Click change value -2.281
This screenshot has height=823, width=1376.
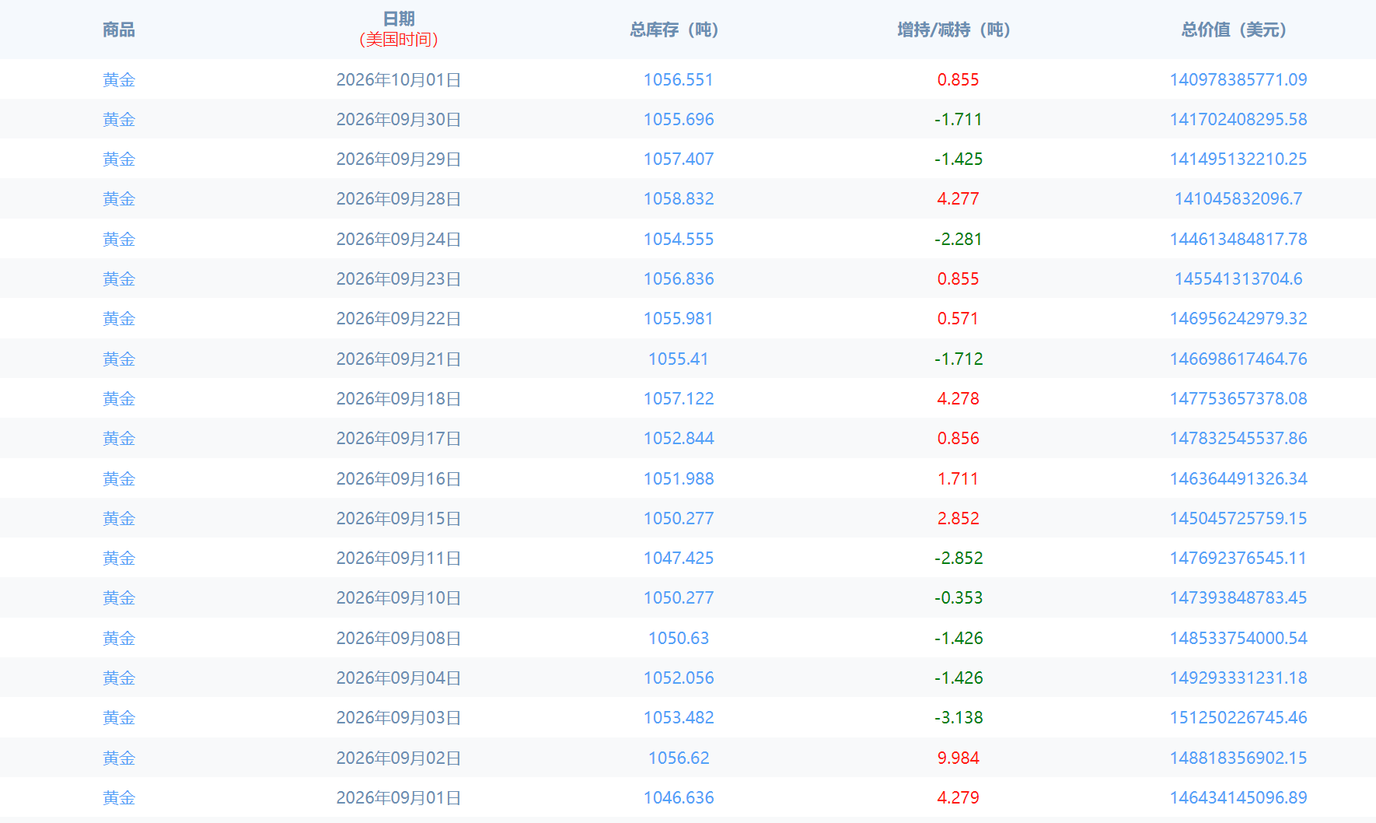[x=959, y=239]
